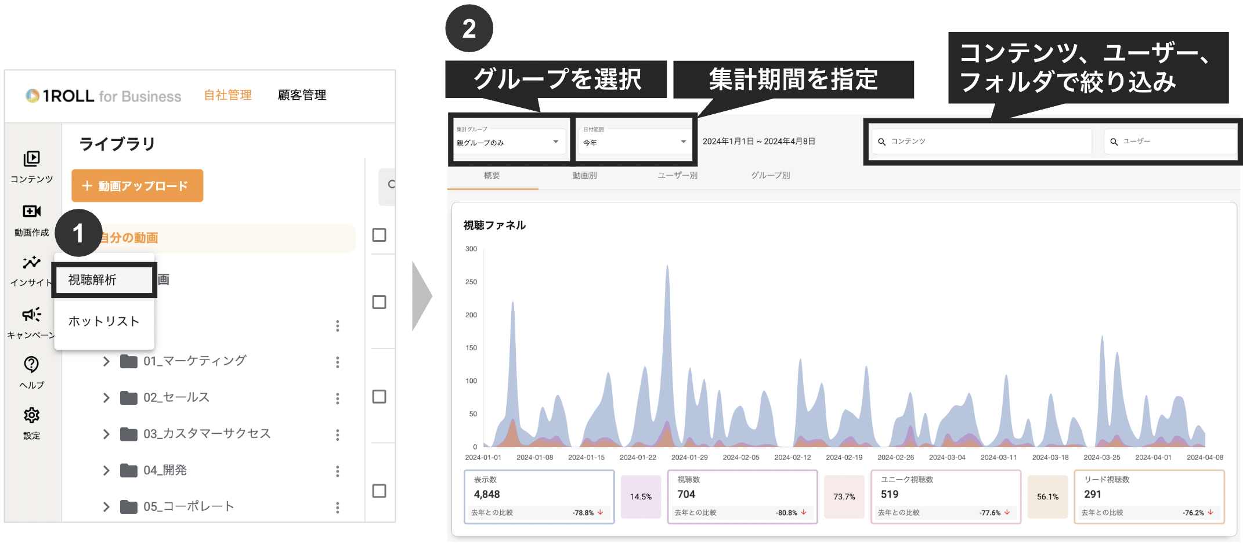Check the checkbox next to 自分の動画
Viewport: 1243px width, 544px height.
point(380,234)
